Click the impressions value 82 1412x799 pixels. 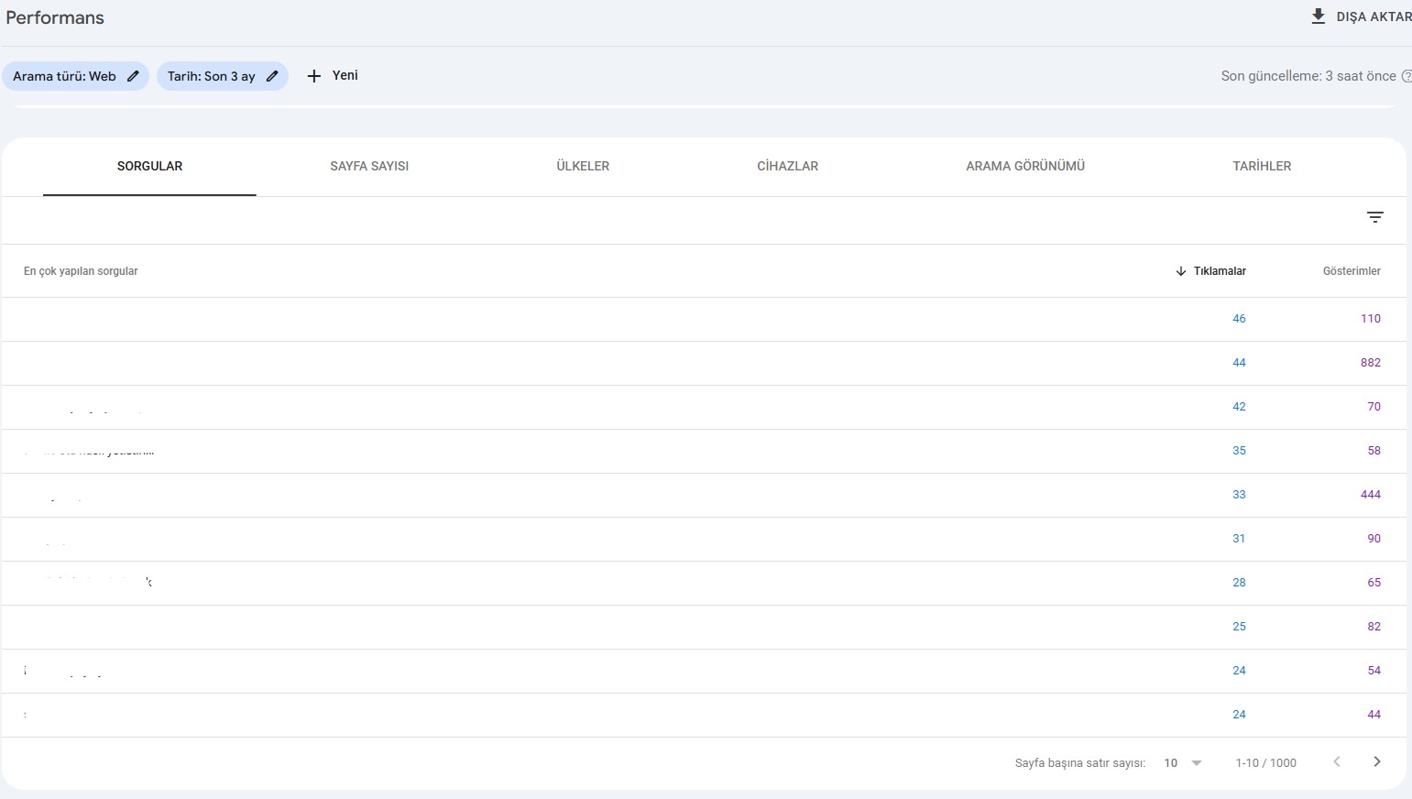tap(1374, 627)
